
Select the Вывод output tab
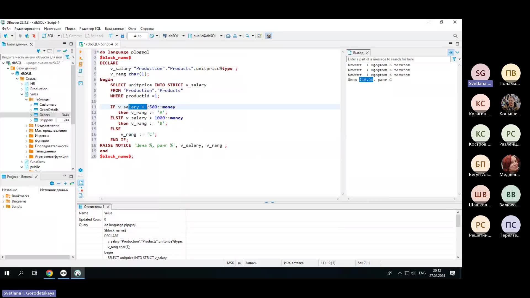click(x=358, y=53)
